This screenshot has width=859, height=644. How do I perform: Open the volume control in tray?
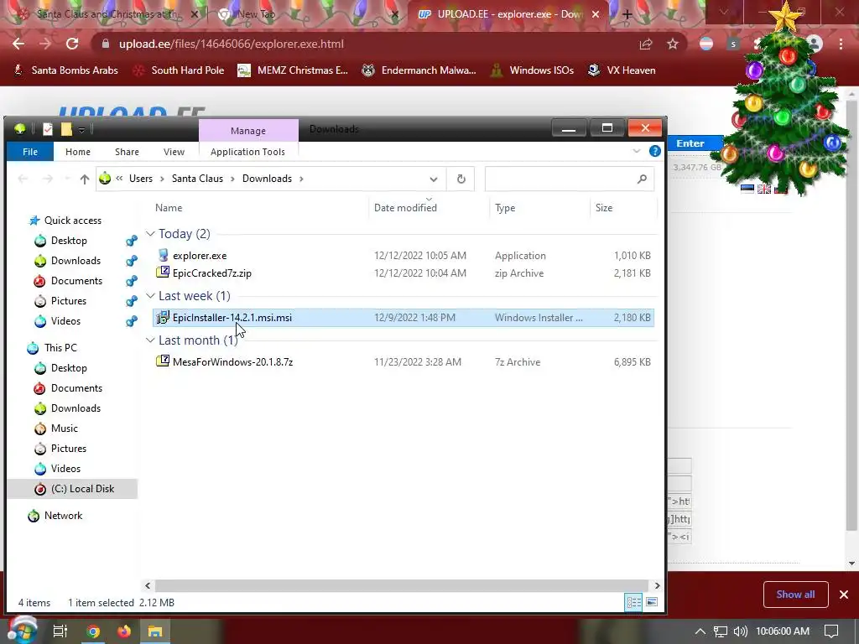pos(740,631)
